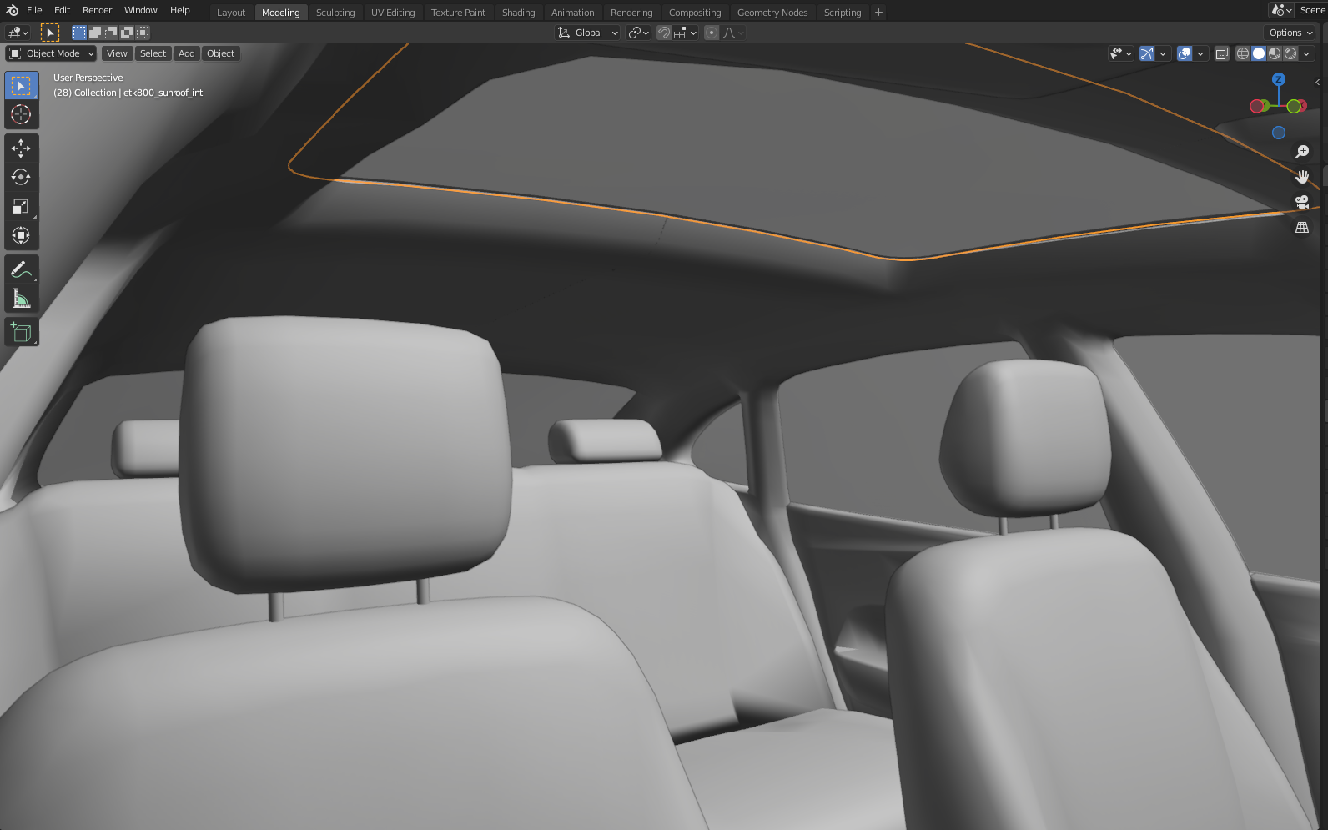Click the Scene name field
Screen dimensions: 1328x830
pyautogui.click(x=1313, y=10)
